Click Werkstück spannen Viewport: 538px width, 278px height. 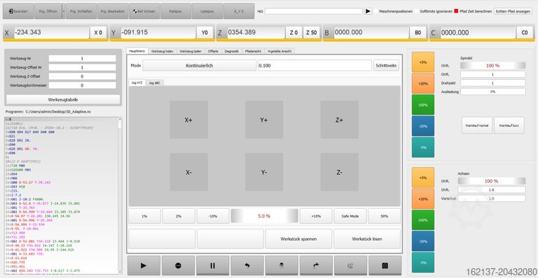298,239
